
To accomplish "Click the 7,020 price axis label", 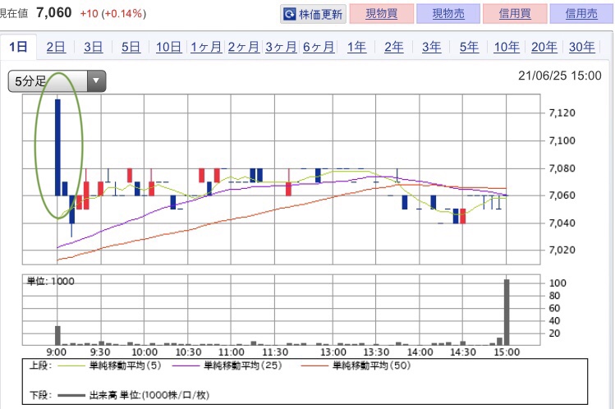I will click(562, 250).
